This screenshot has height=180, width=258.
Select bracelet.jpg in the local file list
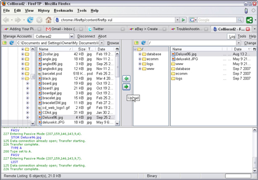coord(76,98)
